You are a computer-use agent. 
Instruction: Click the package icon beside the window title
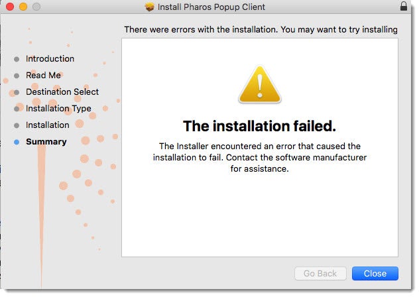click(149, 7)
